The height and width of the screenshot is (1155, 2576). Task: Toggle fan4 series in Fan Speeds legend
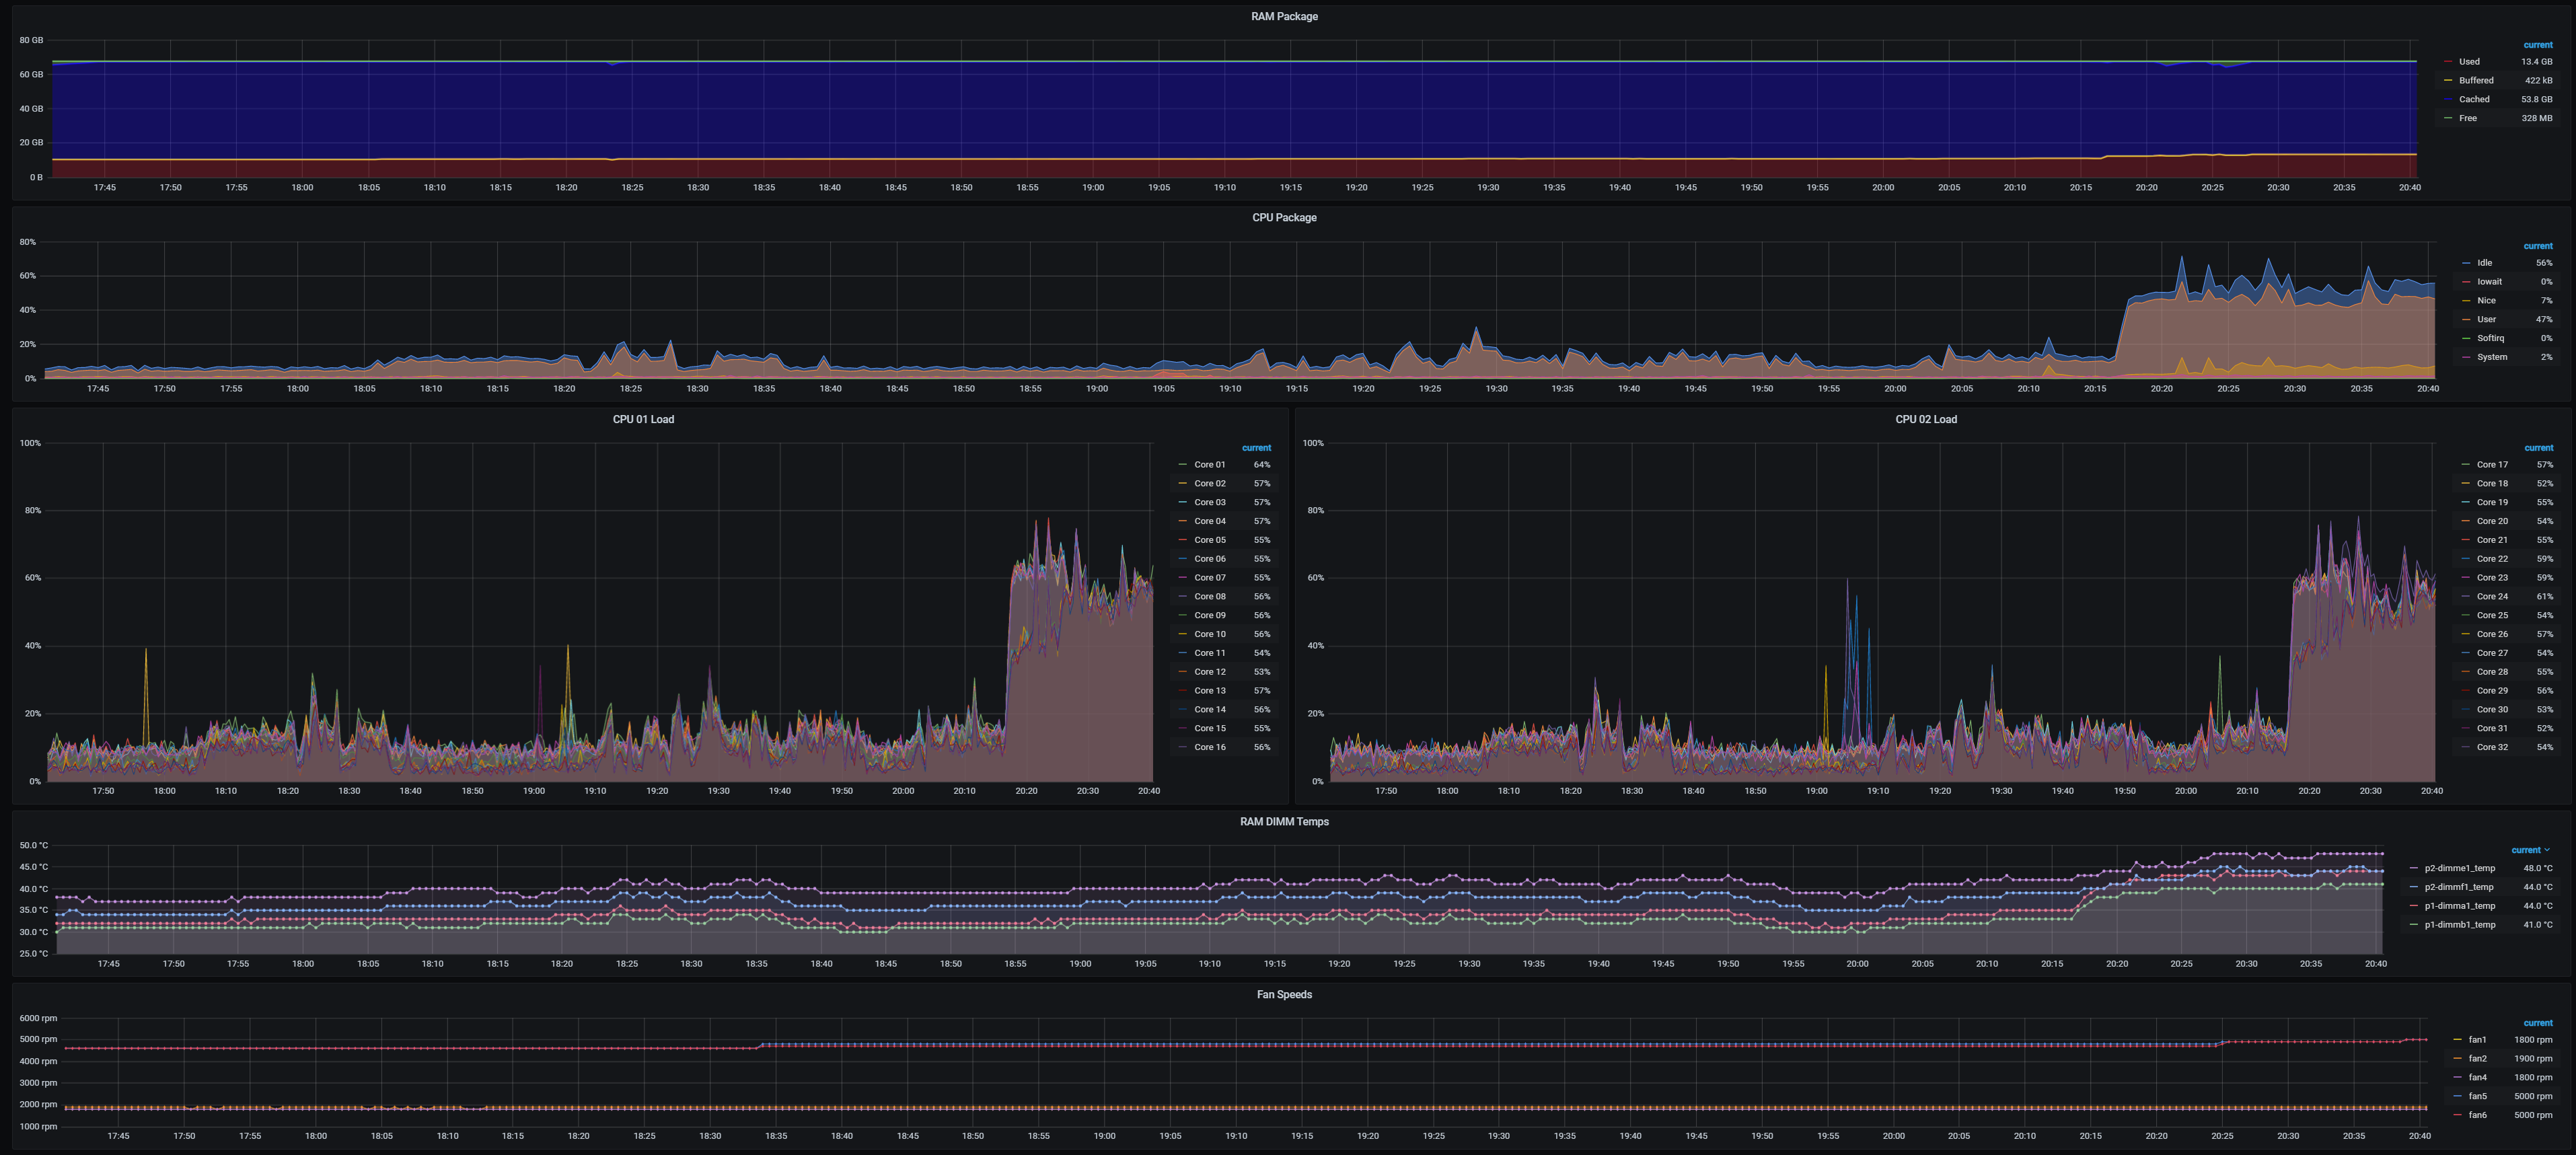2477,1078
